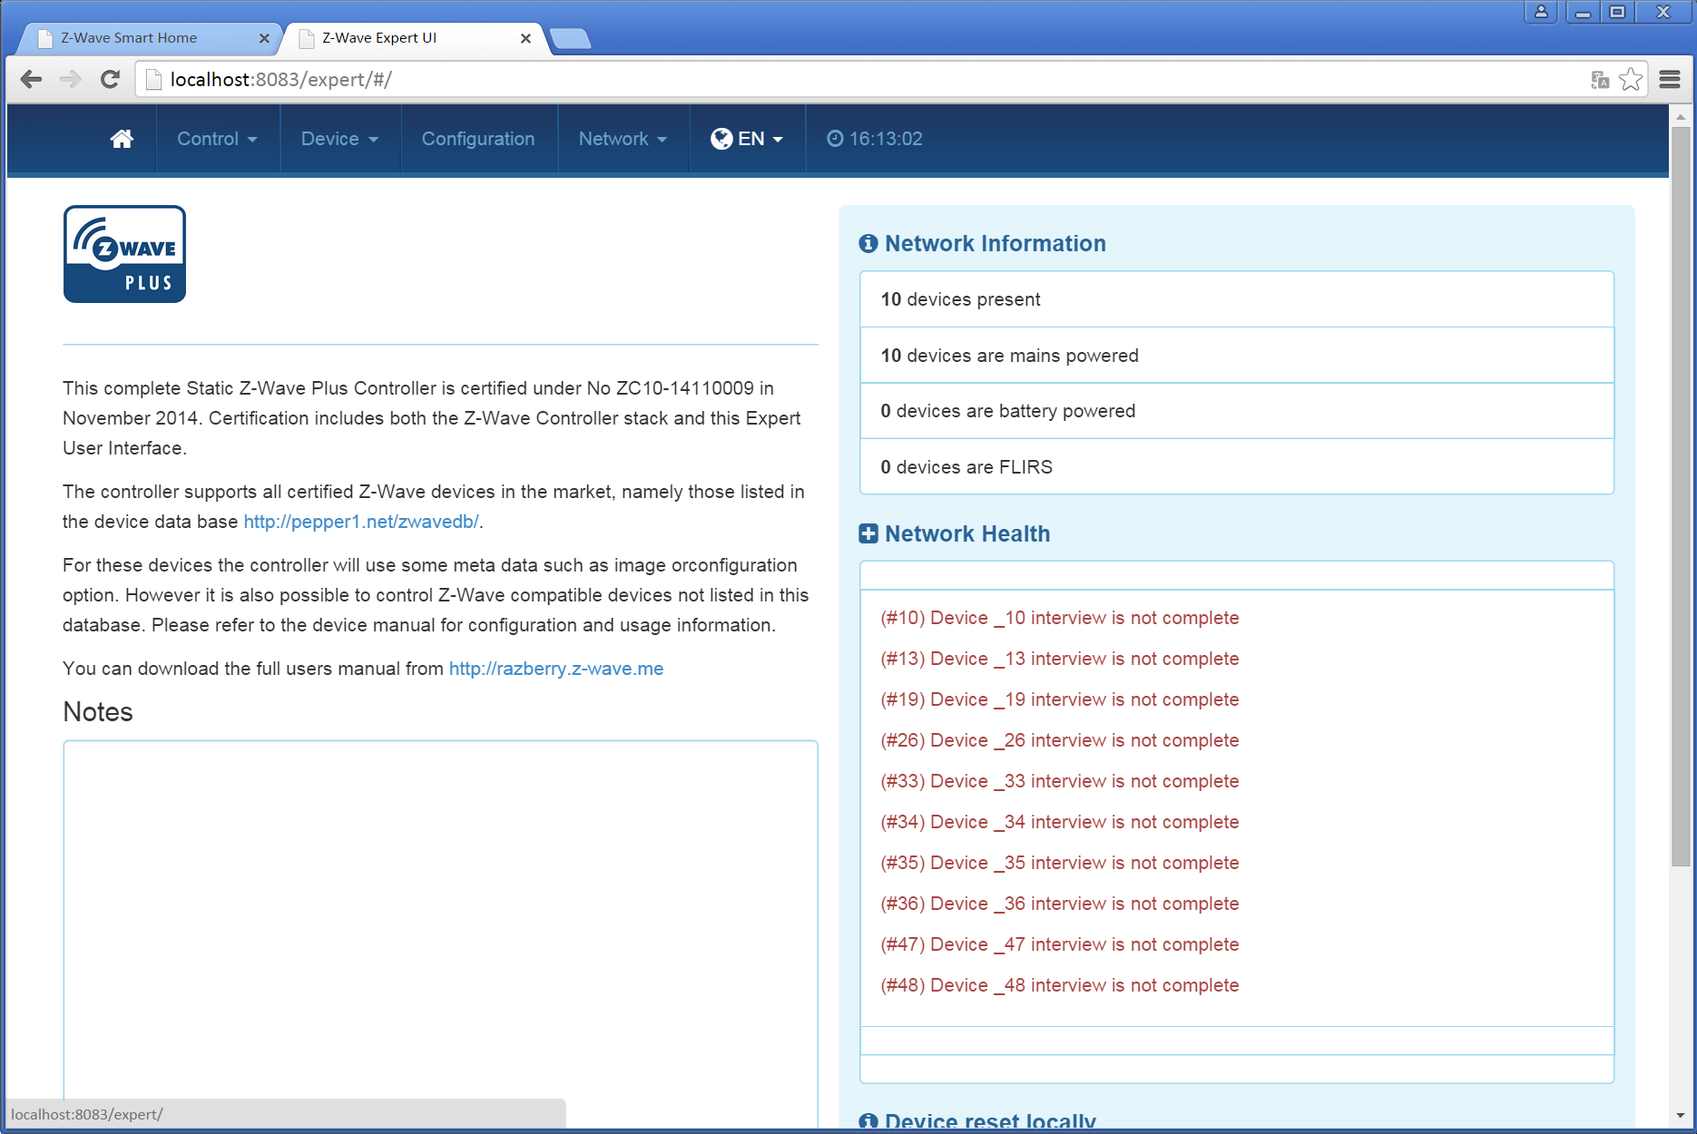Click the translate page icon
Viewport: 1697px width, 1134px height.
[1600, 80]
